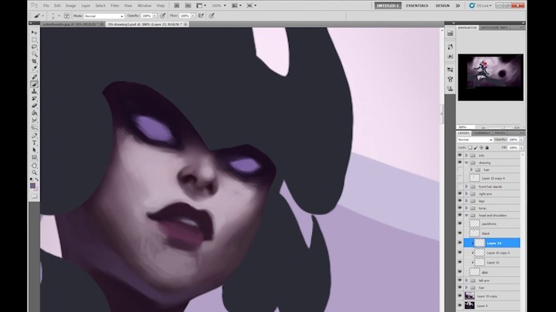This screenshot has width=556, height=312.
Task: Toggle tablet pressure for opacity
Action: pos(163,15)
